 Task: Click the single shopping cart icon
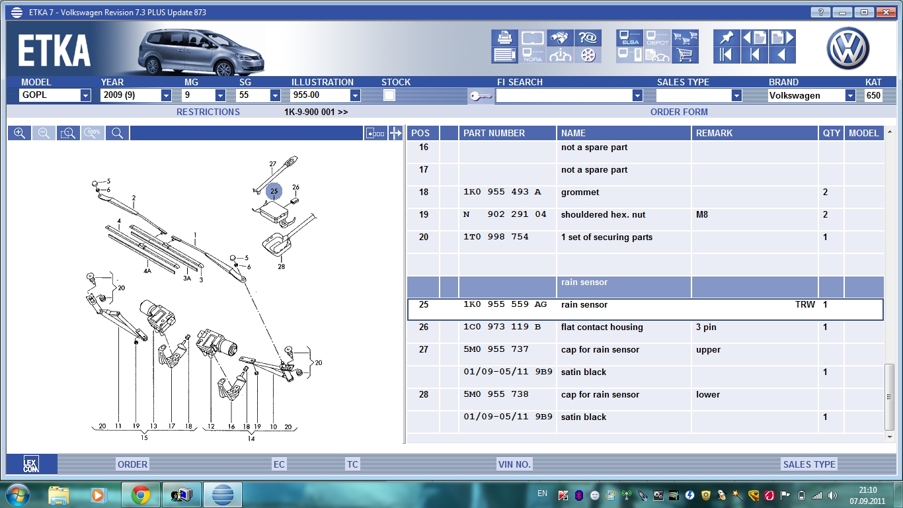pyautogui.click(x=686, y=55)
